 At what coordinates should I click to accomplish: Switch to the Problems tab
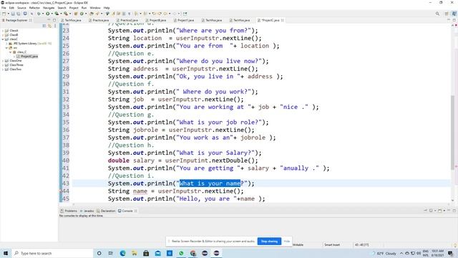click(69, 211)
